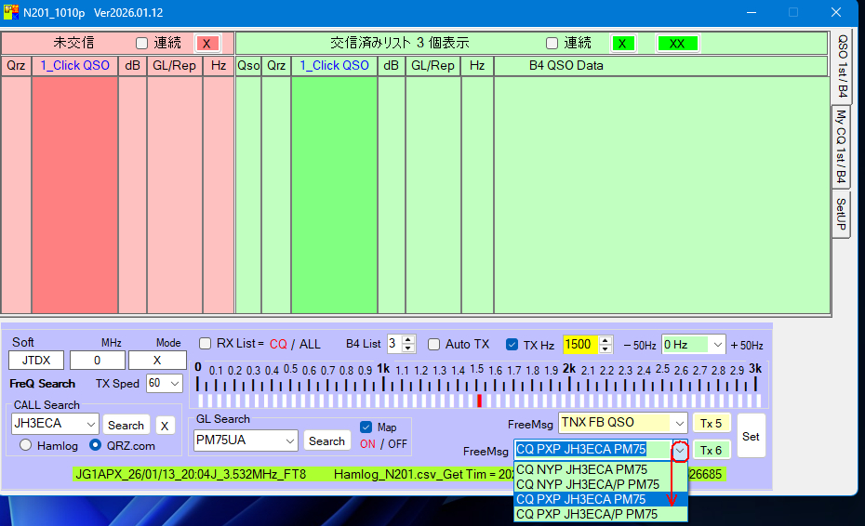The image size is (865, 526).
Task: Open the SetUP tab
Action: click(841, 215)
